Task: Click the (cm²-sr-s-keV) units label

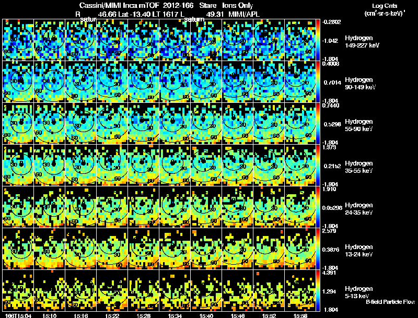Action: tap(385, 13)
